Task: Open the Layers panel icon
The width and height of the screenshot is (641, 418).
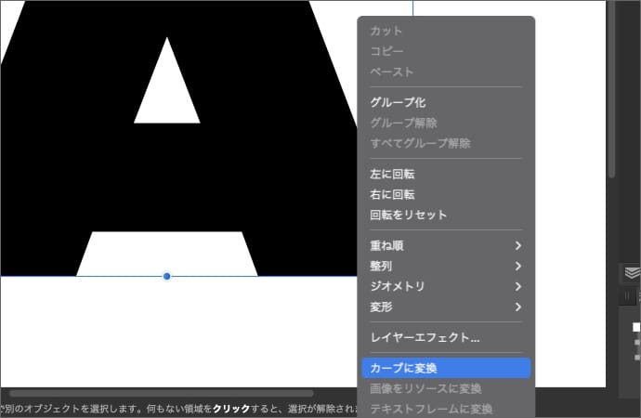Action: point(631,272)
